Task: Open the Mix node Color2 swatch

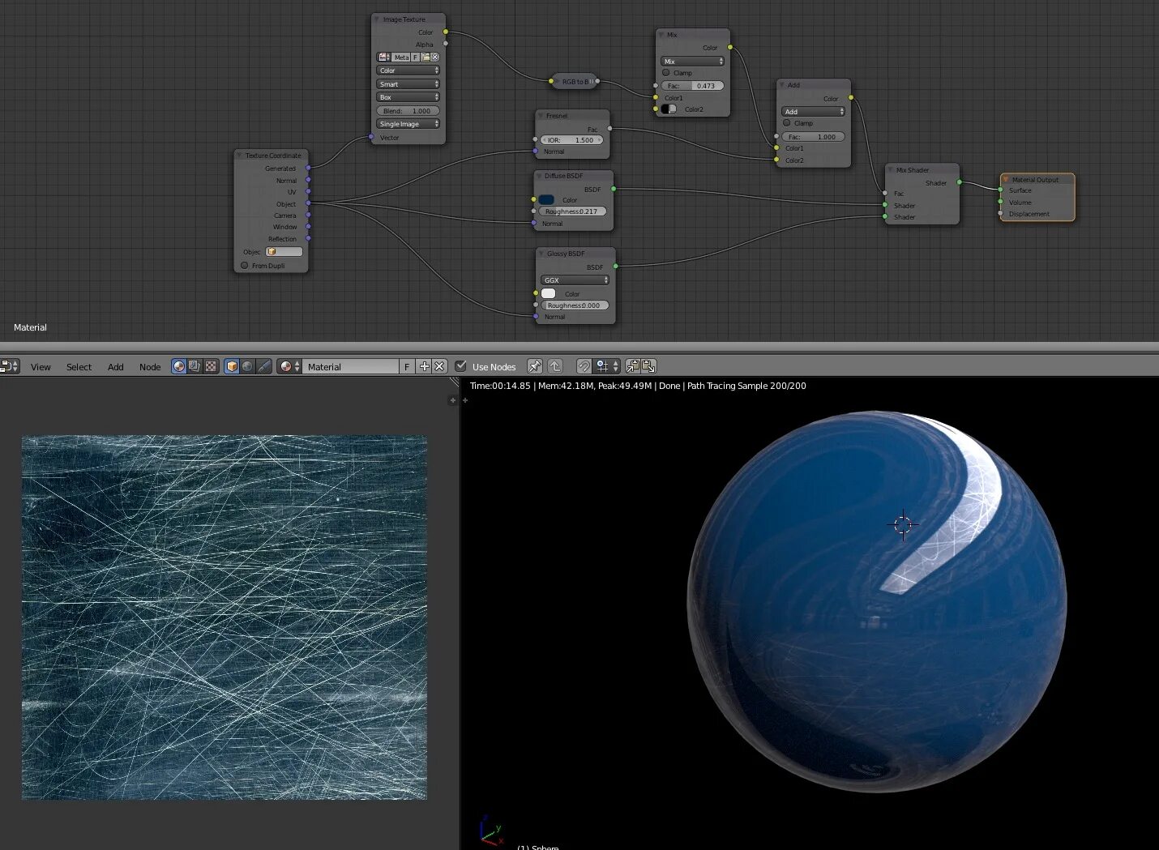Action: (x=669, y=109)
